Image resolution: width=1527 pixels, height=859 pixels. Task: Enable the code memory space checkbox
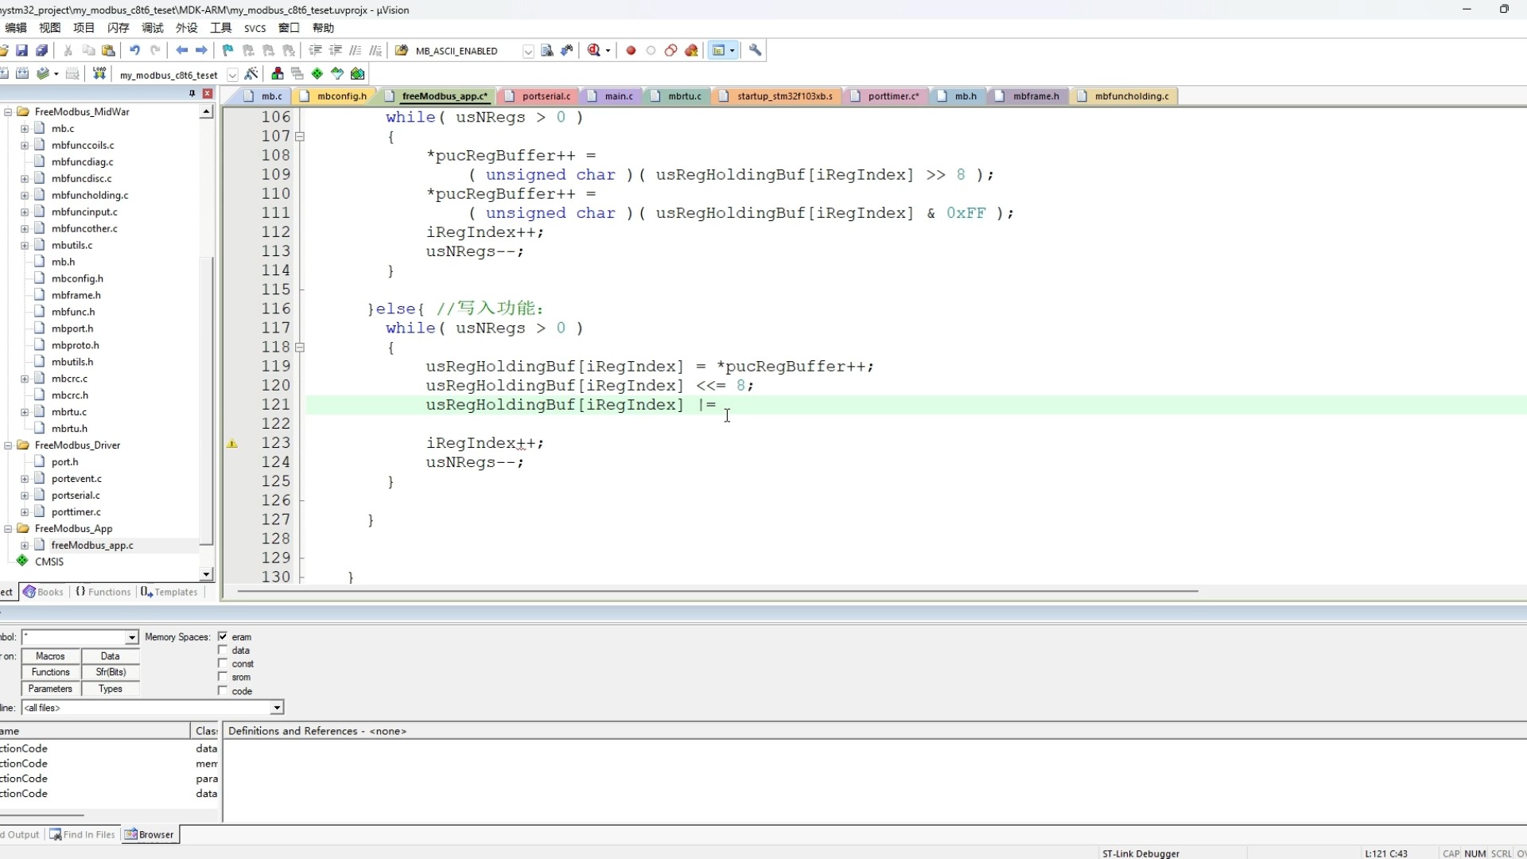(223, 691)
